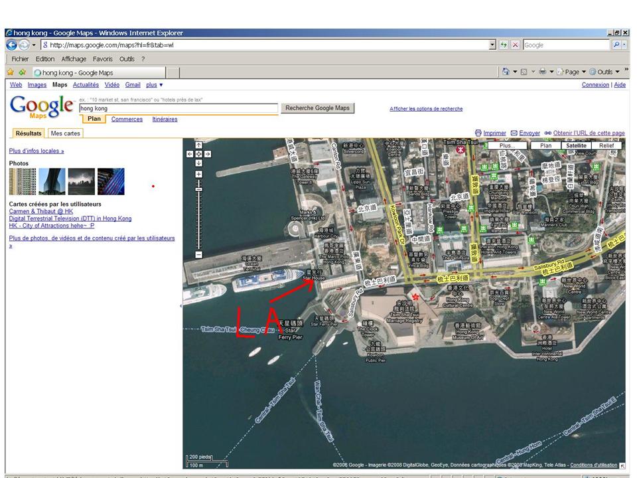Viewport: 637px width, 478px height.
Task: Click the RSS feeds icon
Action: tap(524, 72)
